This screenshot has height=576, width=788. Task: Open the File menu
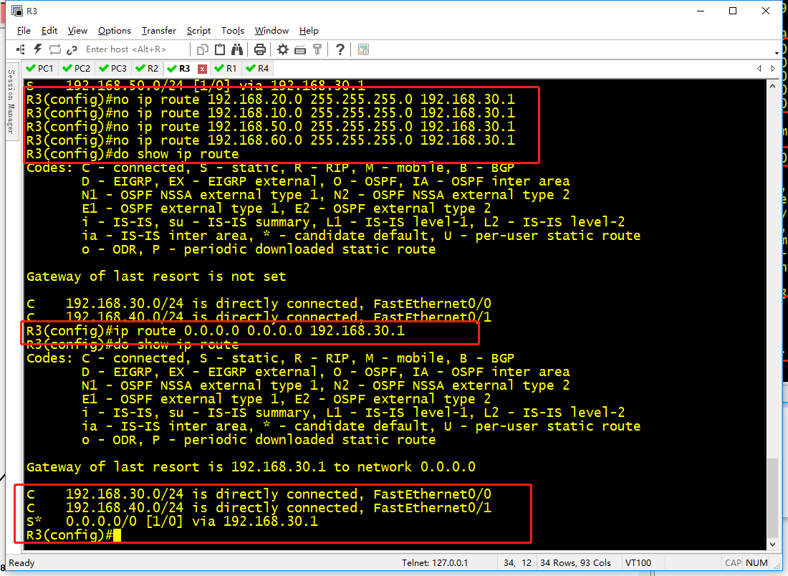(24, 31)
